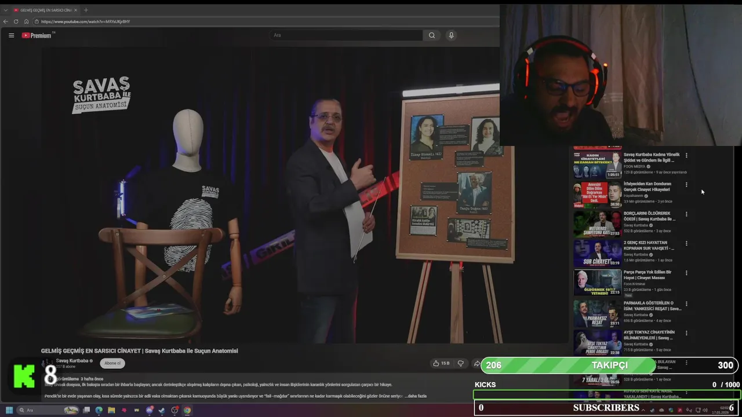Click the share arrow under video

pyautogui.click(x=477, y=363)
